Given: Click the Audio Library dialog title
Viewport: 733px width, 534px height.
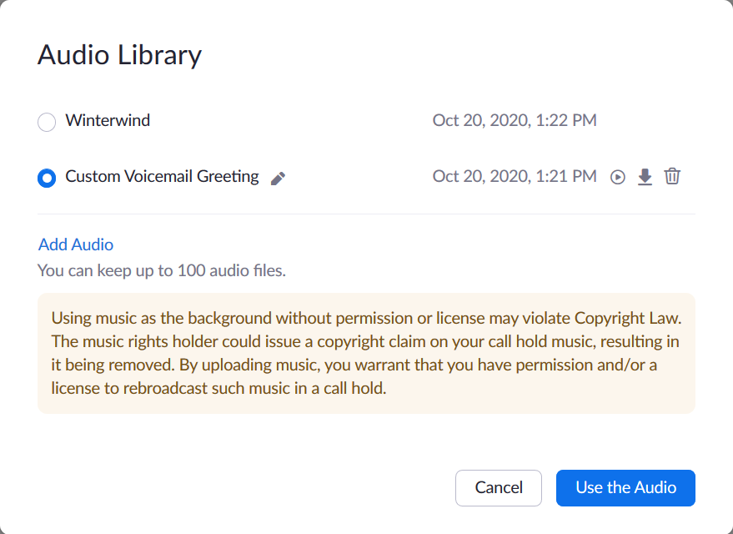Looking at the screenshot, I should click(x=119, y=55).
